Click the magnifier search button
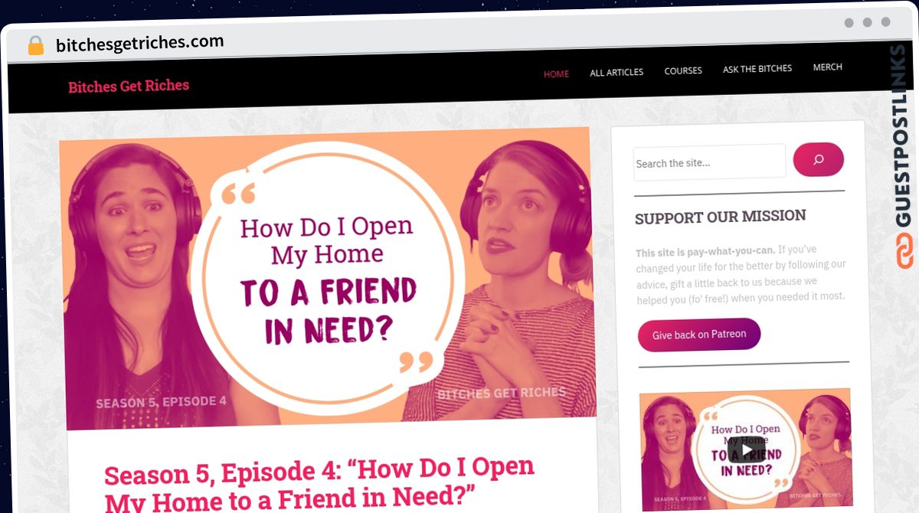Image resolution: width=919 pixels, height=513 pixels. coord(818,160)
